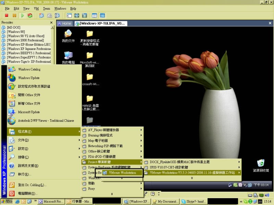Click the 開始 Start button on host taskbar
Viewport: 274px width, 205px height.
click(x=7, y=202)
